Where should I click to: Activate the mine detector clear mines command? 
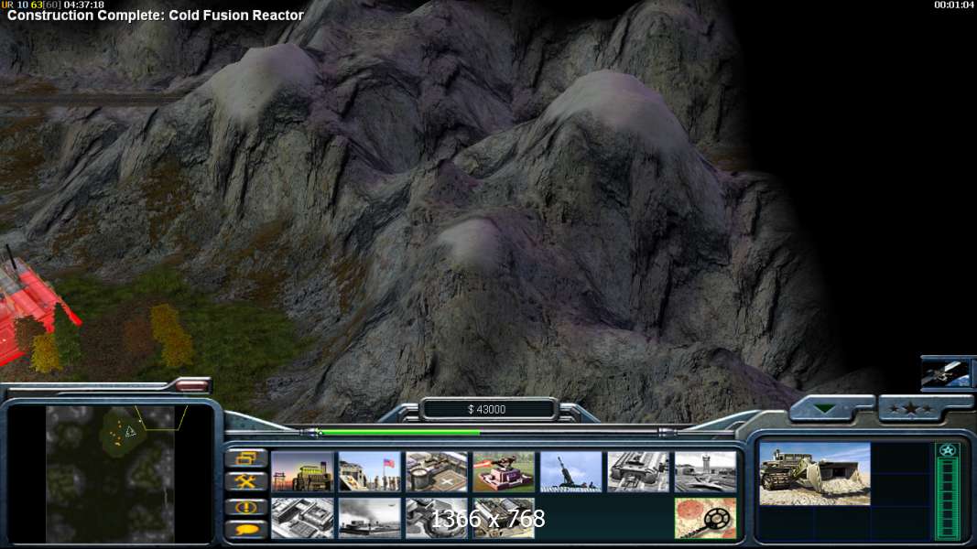tap(706, 517)
